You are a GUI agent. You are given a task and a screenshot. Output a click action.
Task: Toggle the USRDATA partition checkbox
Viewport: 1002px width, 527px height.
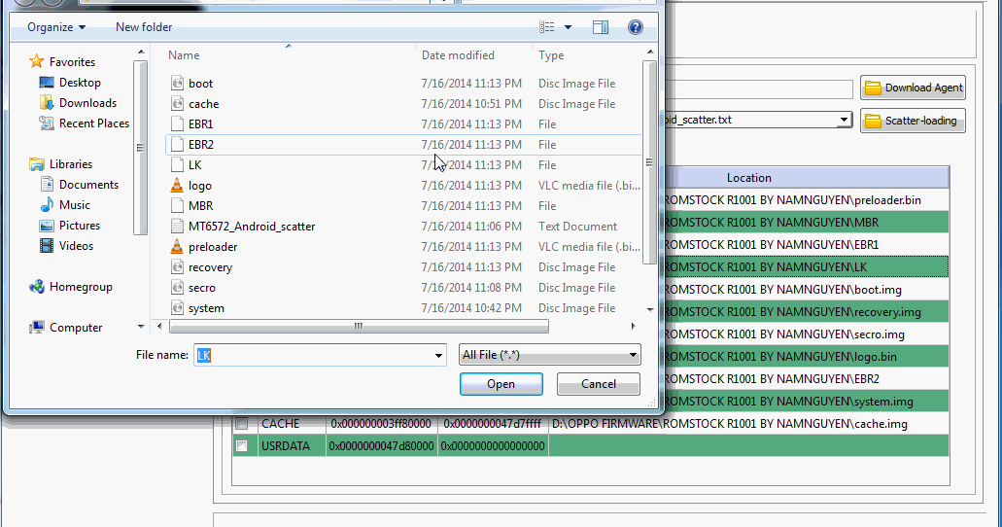click(x=242, y=445)
